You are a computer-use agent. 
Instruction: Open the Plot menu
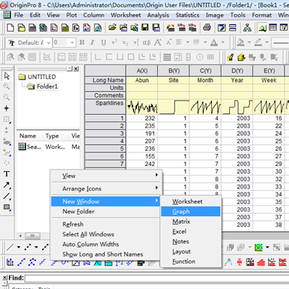(72, 15)
